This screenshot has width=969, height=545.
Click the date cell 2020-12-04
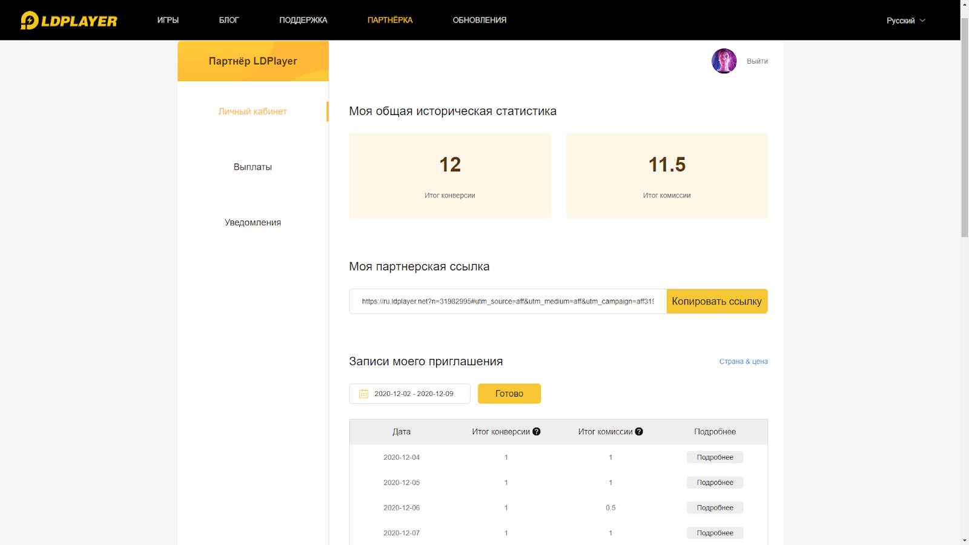402,457
